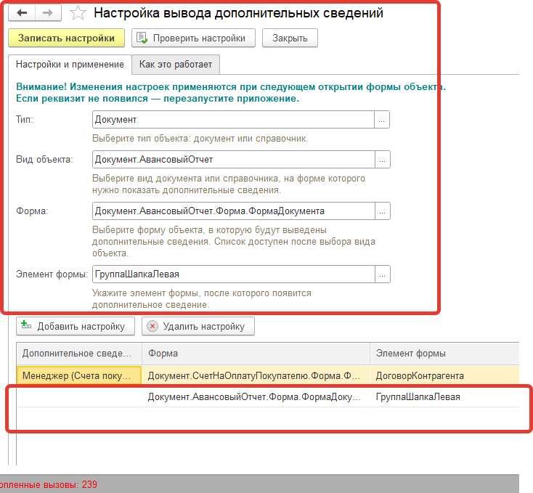Click the Форма column header

(x=256, y=354)
